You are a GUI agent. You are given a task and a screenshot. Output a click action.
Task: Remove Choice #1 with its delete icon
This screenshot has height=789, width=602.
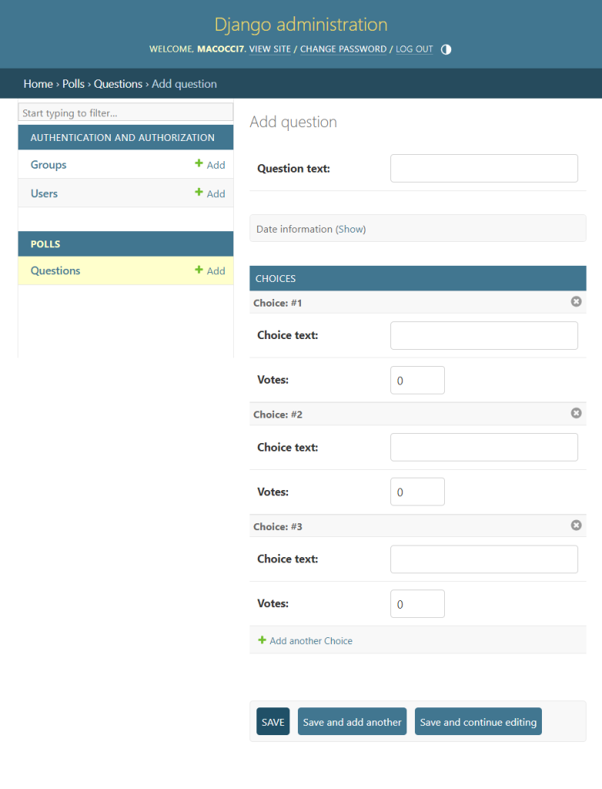tap(576, 302)
